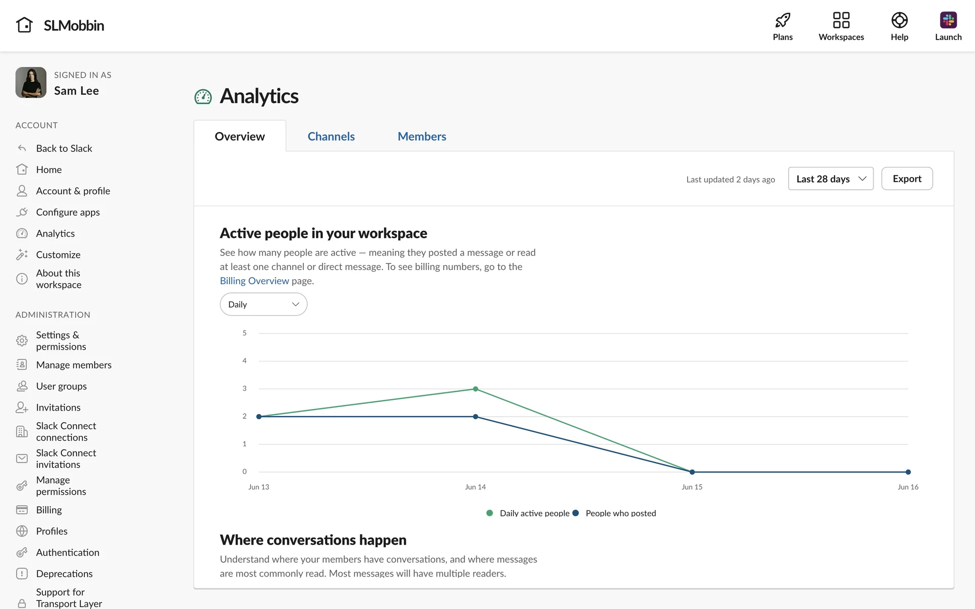Switch to the Channels tab
Screen dimensions: 975x609
[331, 137]
